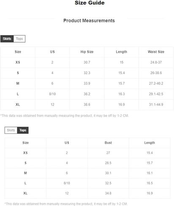Click the Product Measurements subtitle
The height and width of the screenshot is (206, 174).
pyautogui.click(x=89, y=21)
